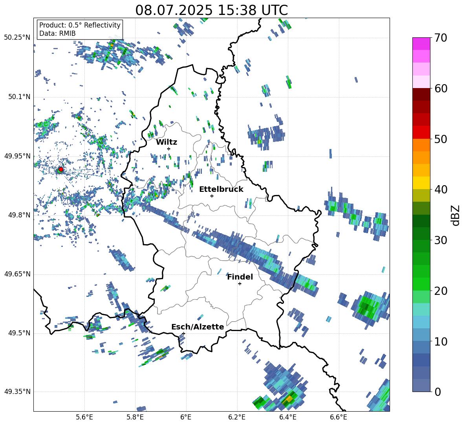Viewport: 465px width, 425px height.
Task: Click the Ettelbruck city label
Action: (x=221, y=190)
